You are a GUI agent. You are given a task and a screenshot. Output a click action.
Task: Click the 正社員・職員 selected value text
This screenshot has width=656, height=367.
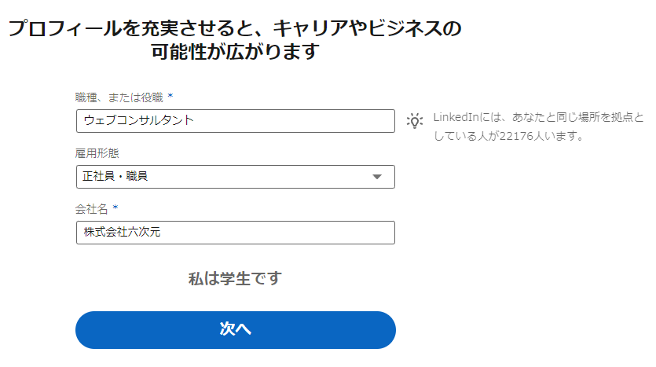click(115, 176)
